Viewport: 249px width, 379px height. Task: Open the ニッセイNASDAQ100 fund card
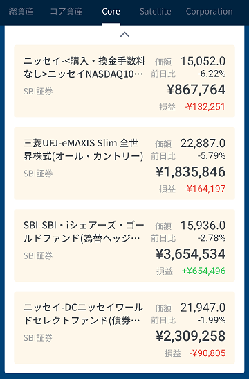pos(124,81)
